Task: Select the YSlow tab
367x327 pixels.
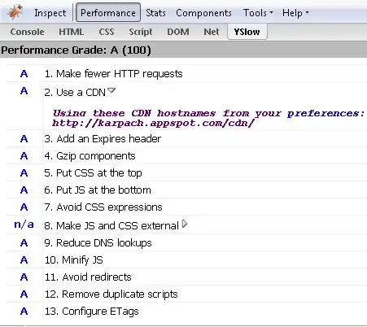Action: coord(247,32)
